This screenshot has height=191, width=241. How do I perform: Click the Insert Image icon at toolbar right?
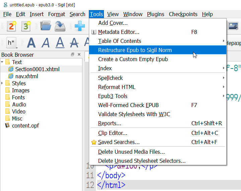coord(233,26)
